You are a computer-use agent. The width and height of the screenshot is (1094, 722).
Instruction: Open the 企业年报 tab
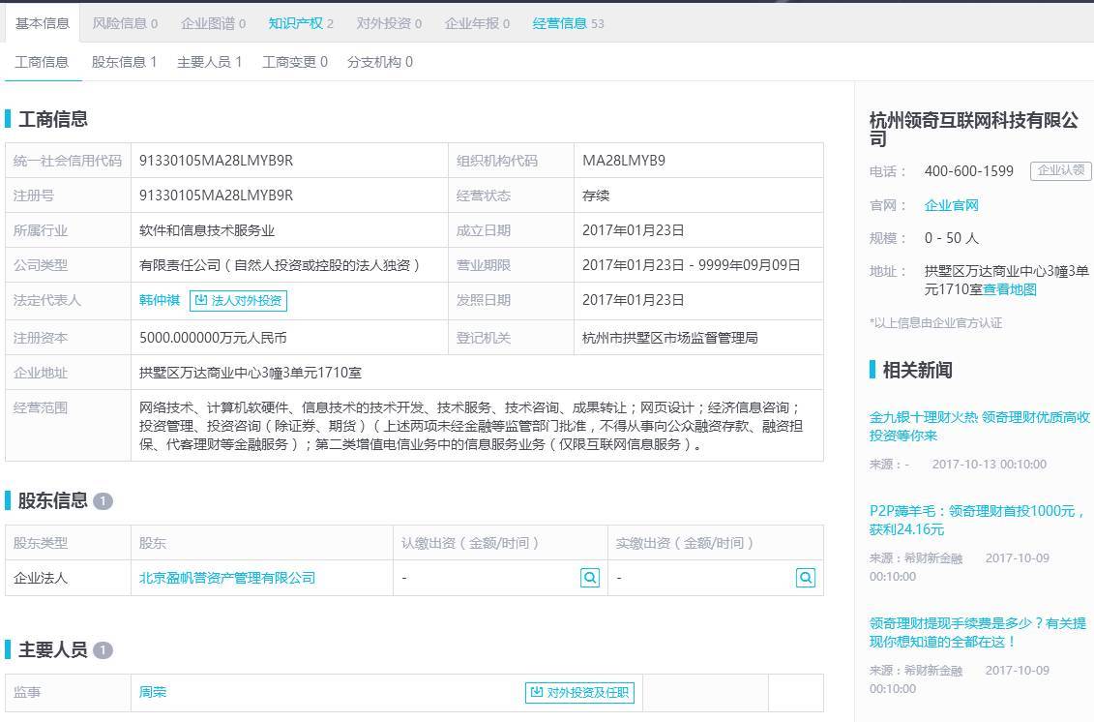coord(477,23)
